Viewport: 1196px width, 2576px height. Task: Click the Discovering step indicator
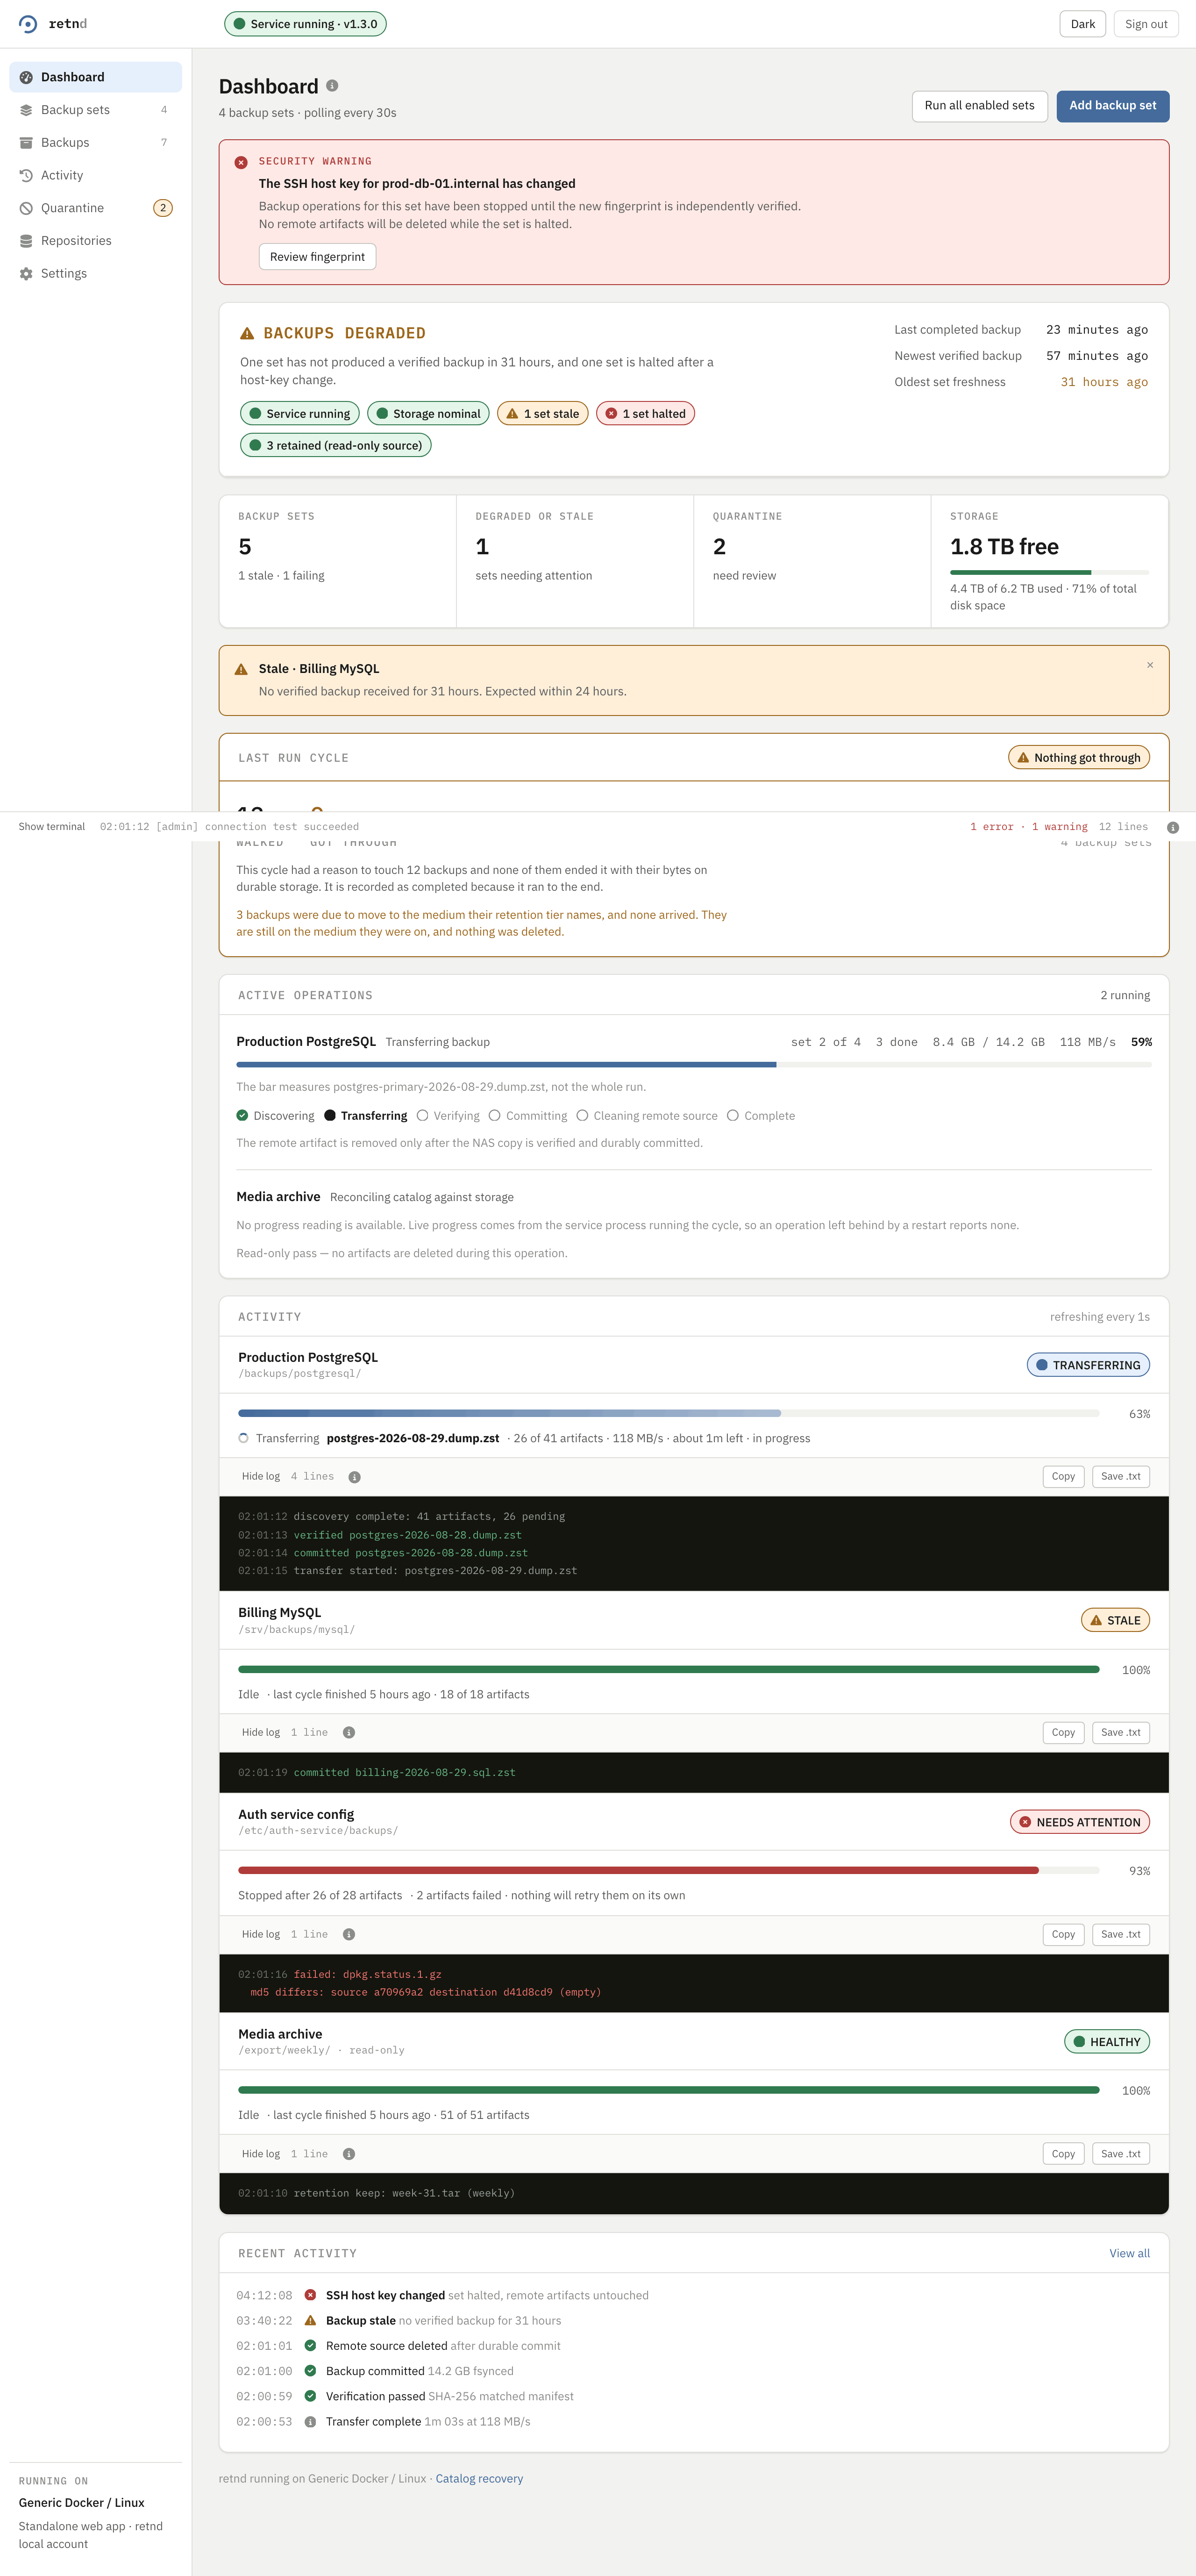coord(275,1116)
